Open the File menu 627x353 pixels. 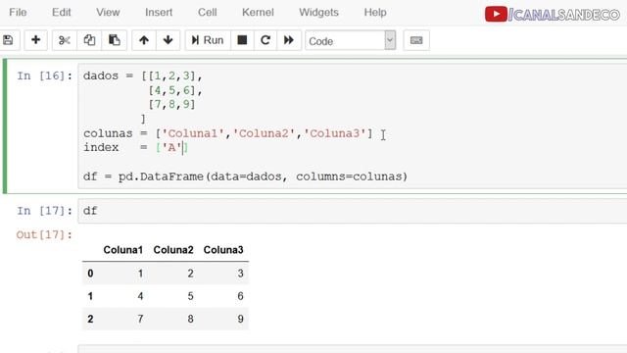point(18,13)
